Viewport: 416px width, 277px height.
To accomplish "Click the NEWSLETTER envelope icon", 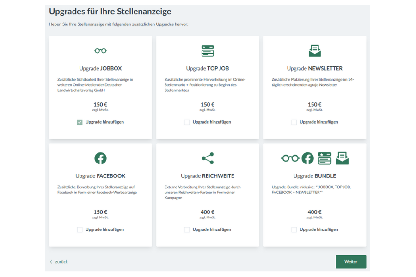I will pyautogui.click(x=315, y=51).
